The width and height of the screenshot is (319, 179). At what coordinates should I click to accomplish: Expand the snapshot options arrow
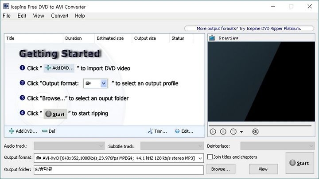click(241, 132)
